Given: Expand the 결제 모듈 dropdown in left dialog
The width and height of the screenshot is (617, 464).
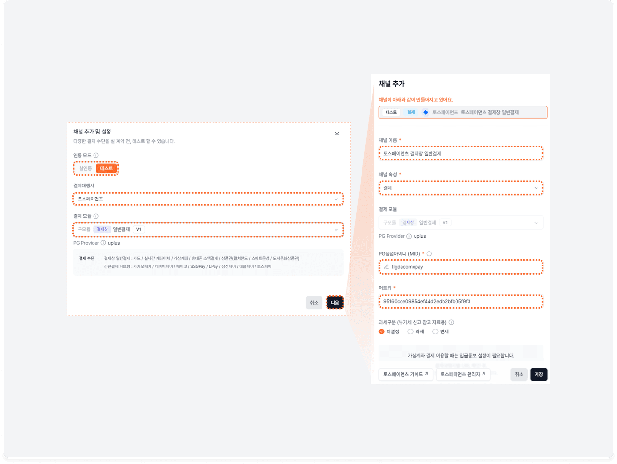Looking at the screenshot, I should [x=208, y=229].
